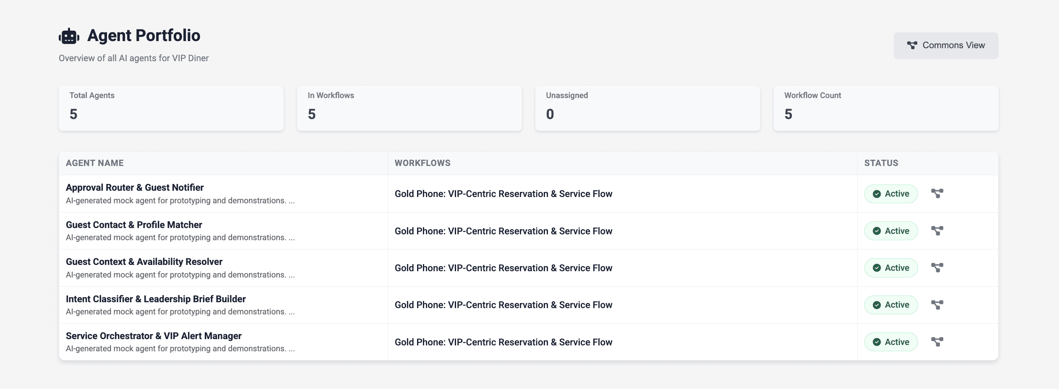Sort the table by the AGENT NAME column header

click(95, 163)
